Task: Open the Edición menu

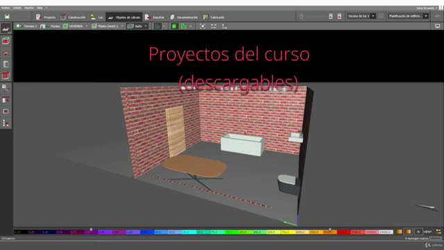Action: [x=17, y=8]
